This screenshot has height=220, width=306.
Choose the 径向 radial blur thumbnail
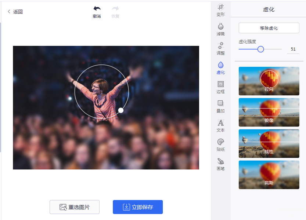[x=269, y=81]
